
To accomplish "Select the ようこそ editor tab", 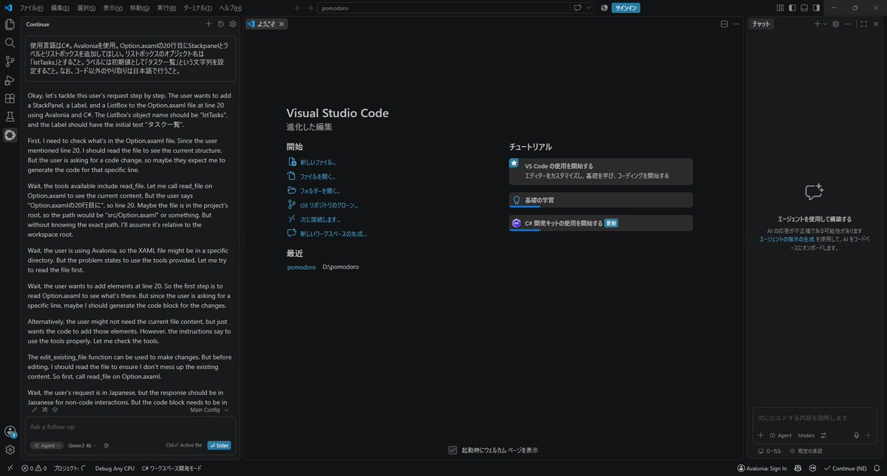I will pyautogui.click(x=265, y=24).
